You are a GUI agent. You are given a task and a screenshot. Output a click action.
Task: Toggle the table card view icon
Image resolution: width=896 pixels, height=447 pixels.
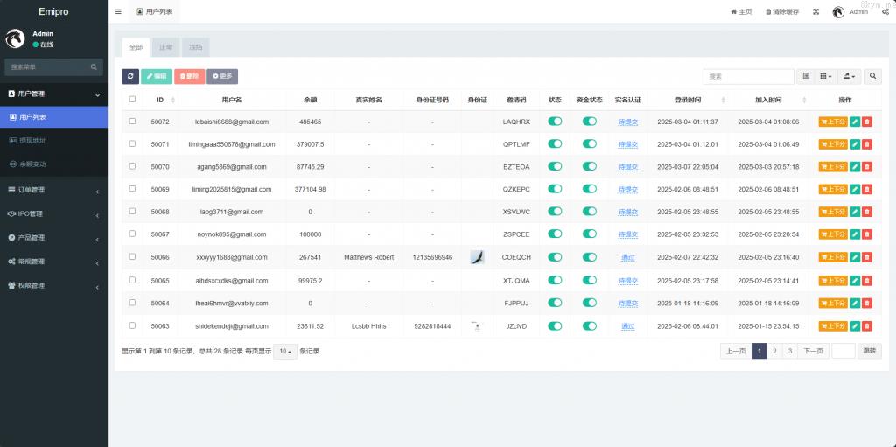pos(806,77)
